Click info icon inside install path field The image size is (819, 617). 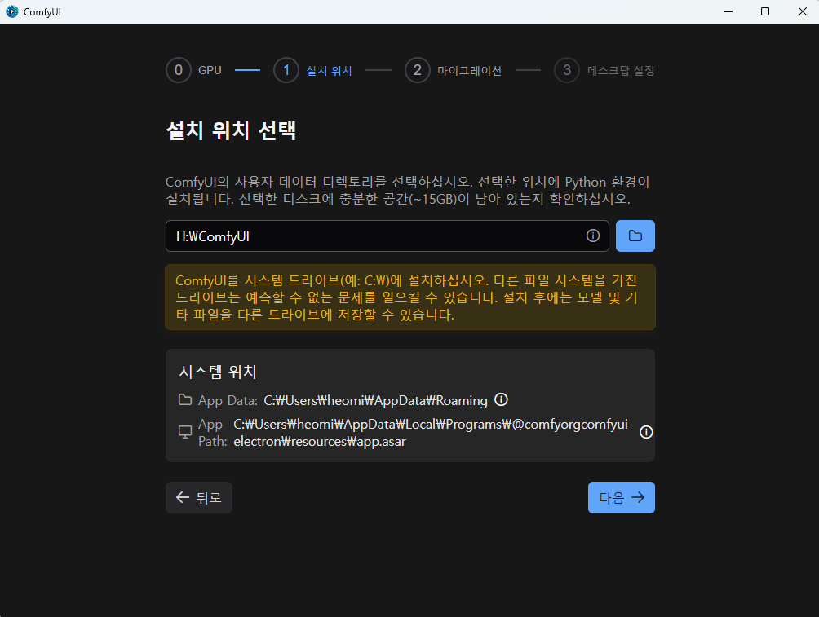click(593, 236)
